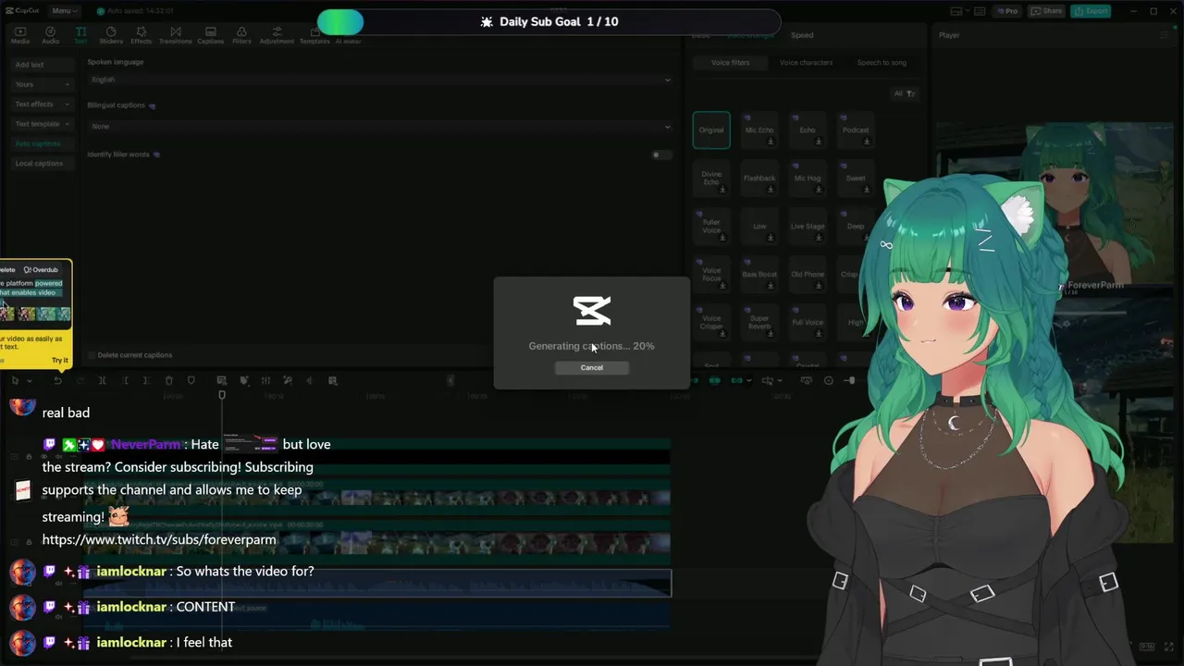Select the Old Phone voice filter
This screenshot has height=666, width=1184.
[808, 275]
